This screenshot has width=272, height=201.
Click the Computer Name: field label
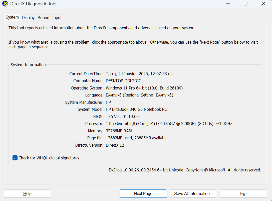89,81
